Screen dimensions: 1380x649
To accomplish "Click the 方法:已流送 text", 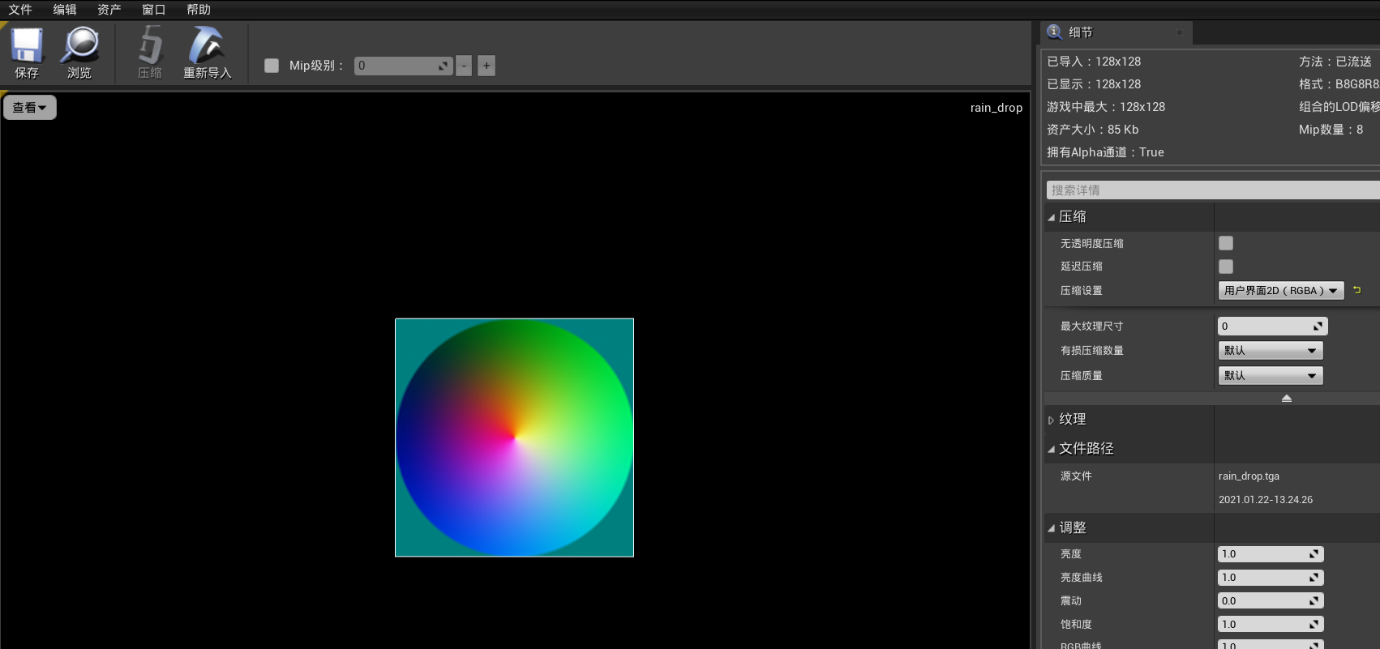I will pyautogui.click(x=1335, y=62).
